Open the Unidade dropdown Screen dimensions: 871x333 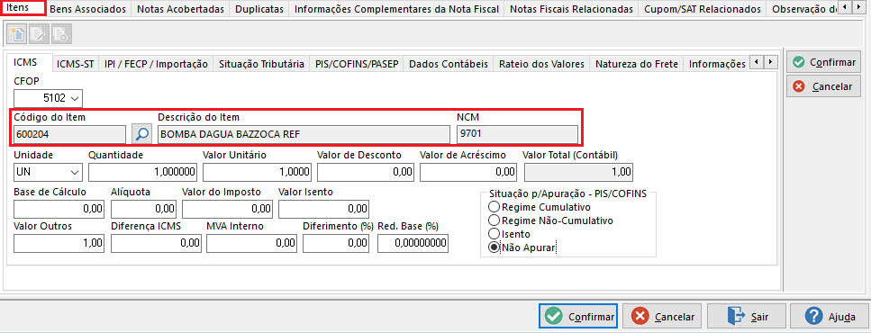click(x=76, y=173)
